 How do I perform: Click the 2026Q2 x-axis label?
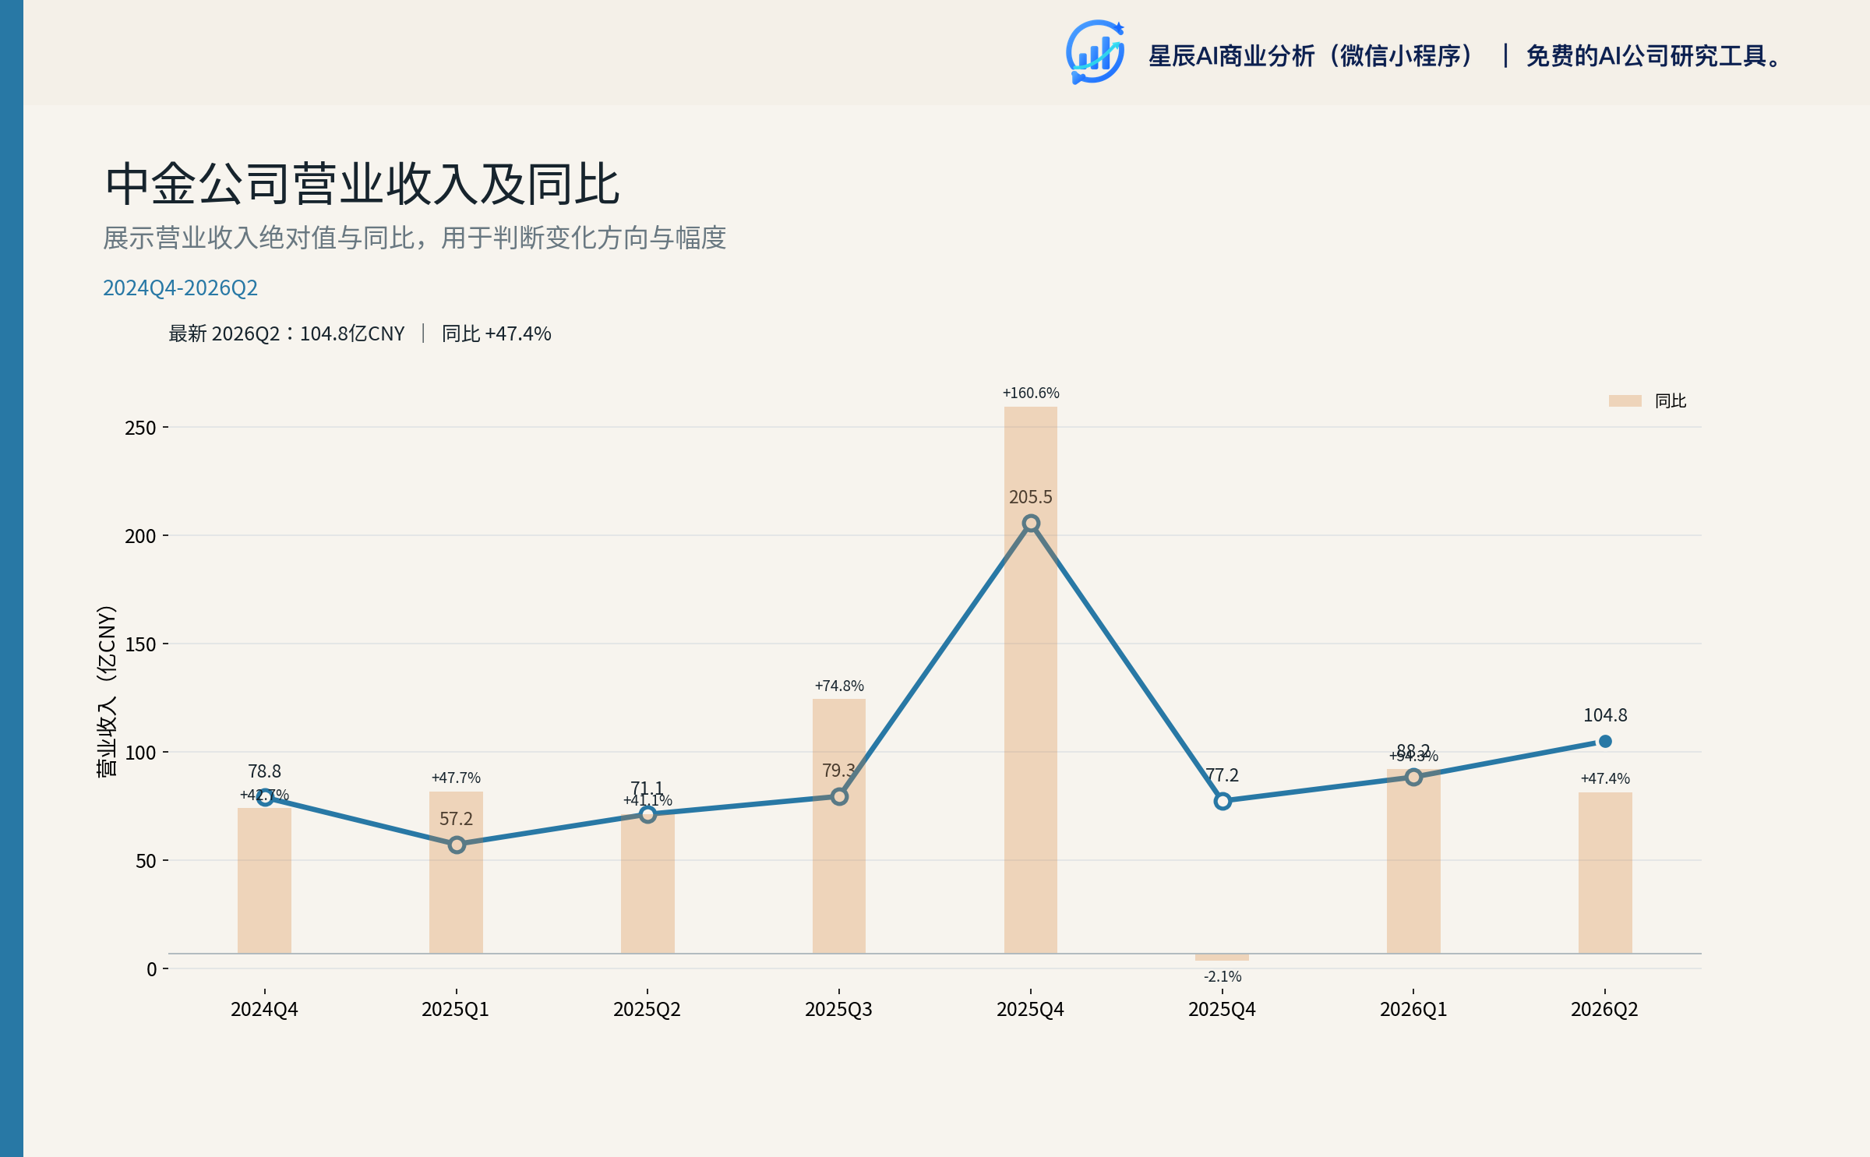coord(1604,1010)
